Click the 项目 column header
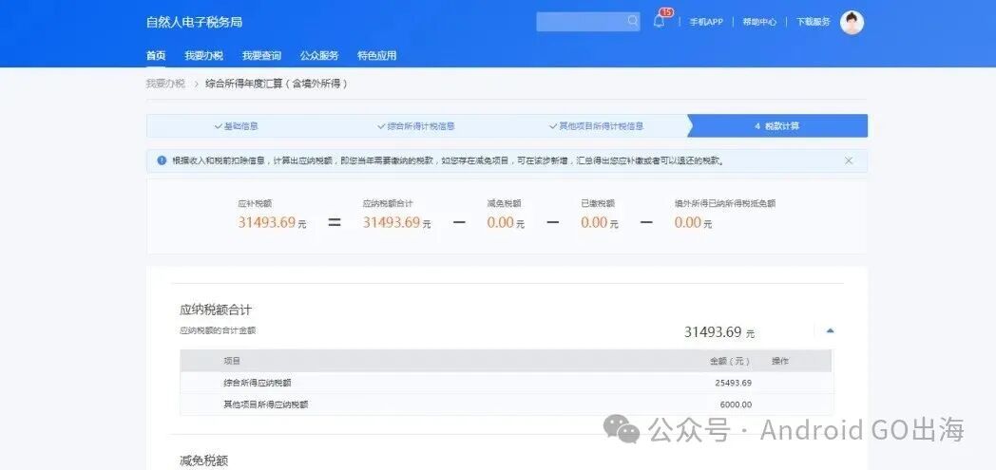The width and height of the screenshot is (996, 470). [x=232, y=361]
